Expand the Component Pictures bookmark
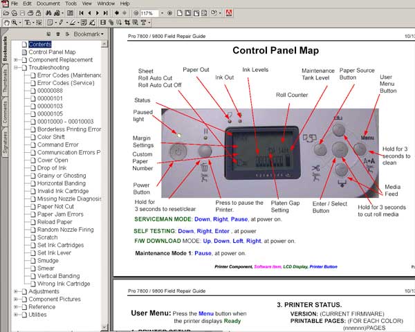This screenshot has height=332, width=415. [x=16, y=299]
